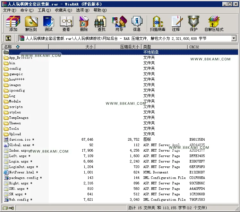240x212 pixels.
Task: Click CRC32 value E98135E4
Action: pos(197,139)
